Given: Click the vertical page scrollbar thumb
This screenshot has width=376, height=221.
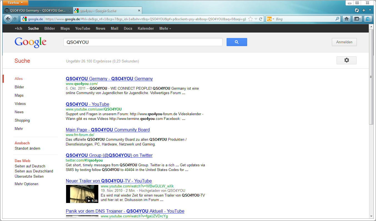Looking at the screenshot, I should (371, 77).
